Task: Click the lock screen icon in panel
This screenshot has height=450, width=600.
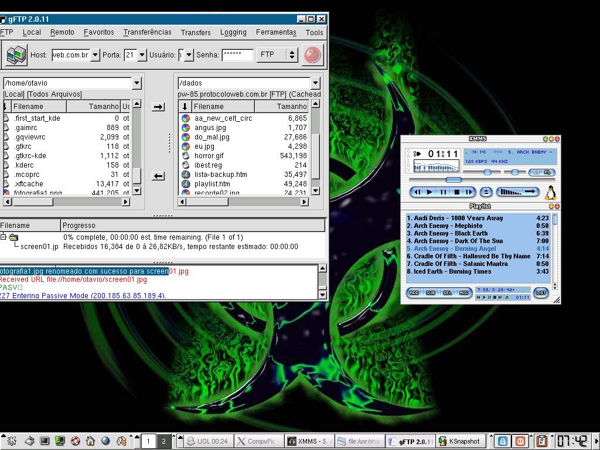Action: click(503, 441)
